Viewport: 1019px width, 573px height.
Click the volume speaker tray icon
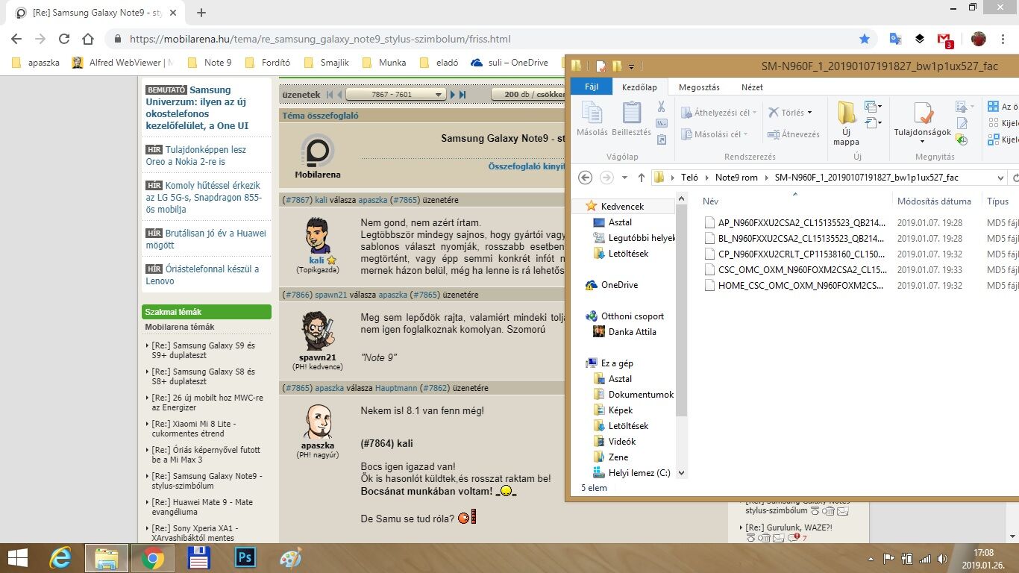pos(942,558)
